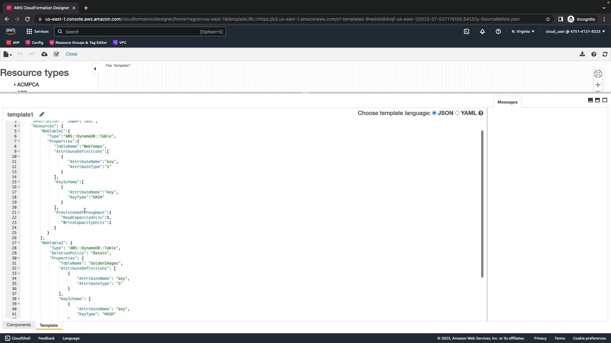Open the IAM bookmark shortcut
This screenshot has width=611, height=343.
13,43
